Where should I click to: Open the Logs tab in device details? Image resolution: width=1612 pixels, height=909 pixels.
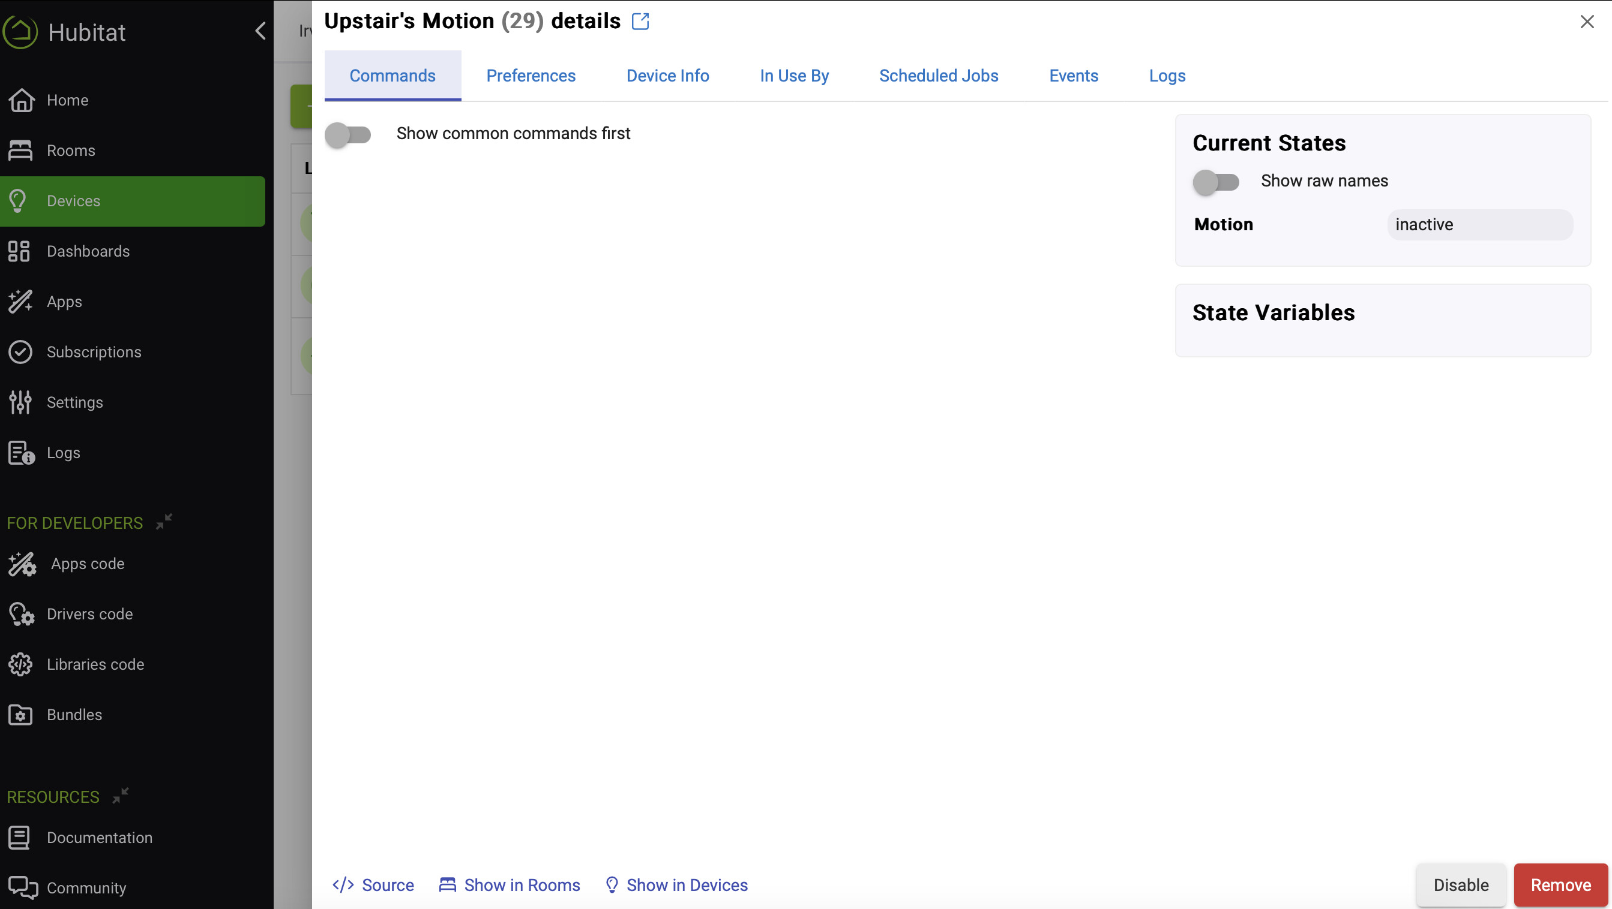coord(1167,76)
